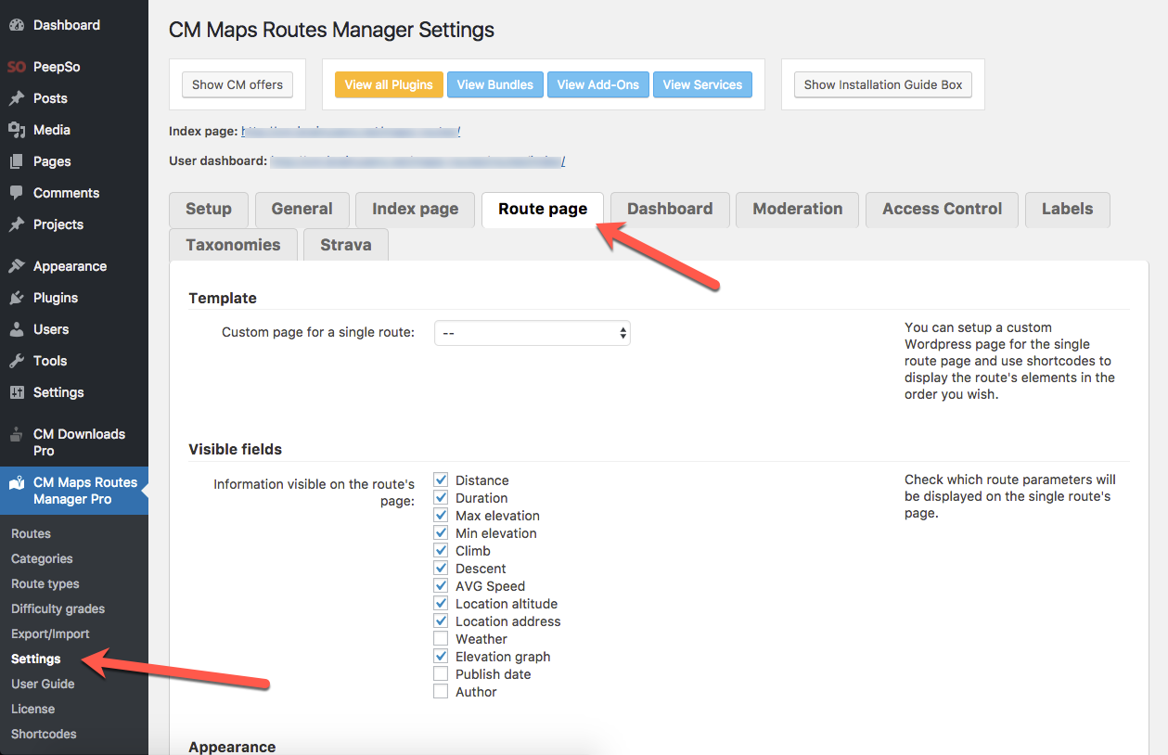Open Difficulty grades submenu item
This screenshot has width=1168, height=755.
(58, 609)
